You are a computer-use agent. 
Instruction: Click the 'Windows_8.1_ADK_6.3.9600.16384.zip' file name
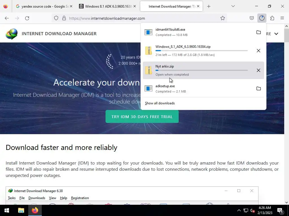tap(183, 47)
